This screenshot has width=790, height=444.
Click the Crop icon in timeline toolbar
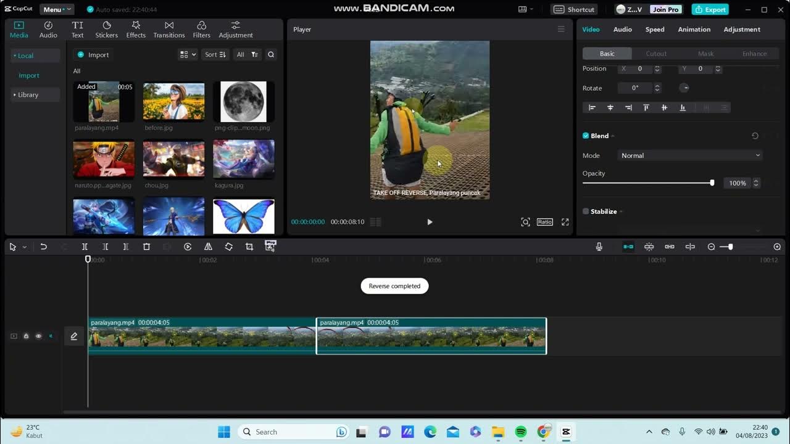pyautogui.click(x=249, y=247)
